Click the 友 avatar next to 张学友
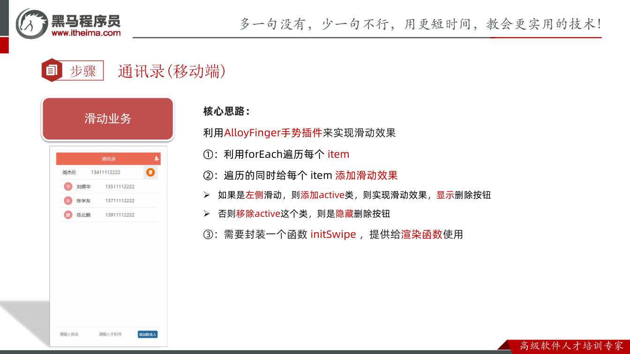The height and width of the screenshot is (354, 630). point(68,200)
